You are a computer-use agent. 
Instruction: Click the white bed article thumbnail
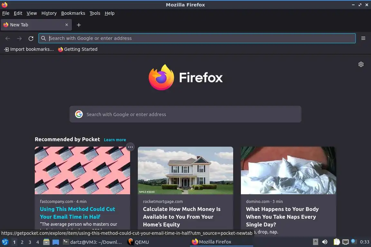point(289,170)
